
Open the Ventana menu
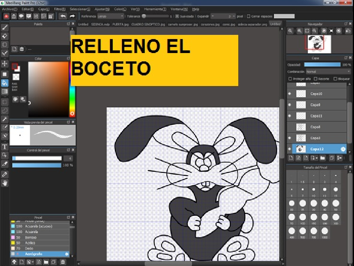tap(179, 9)
